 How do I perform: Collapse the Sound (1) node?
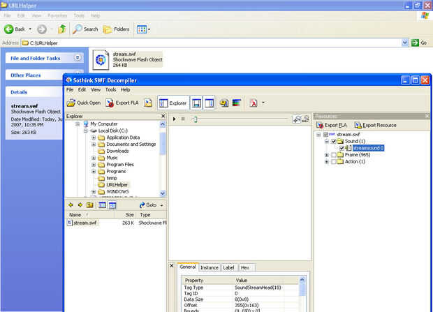point(327,142)
